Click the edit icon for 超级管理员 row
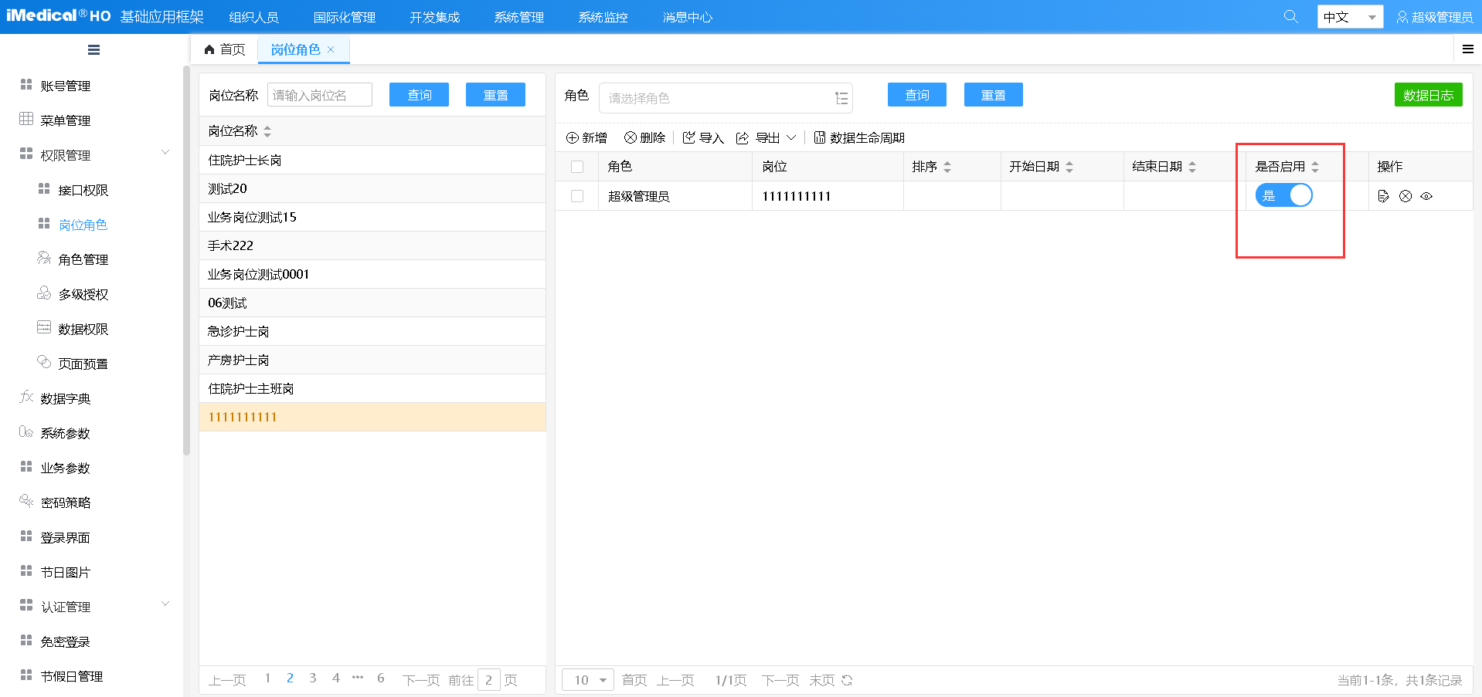The width and height of the screenshot is (1482, 697). pos(1383,196)
